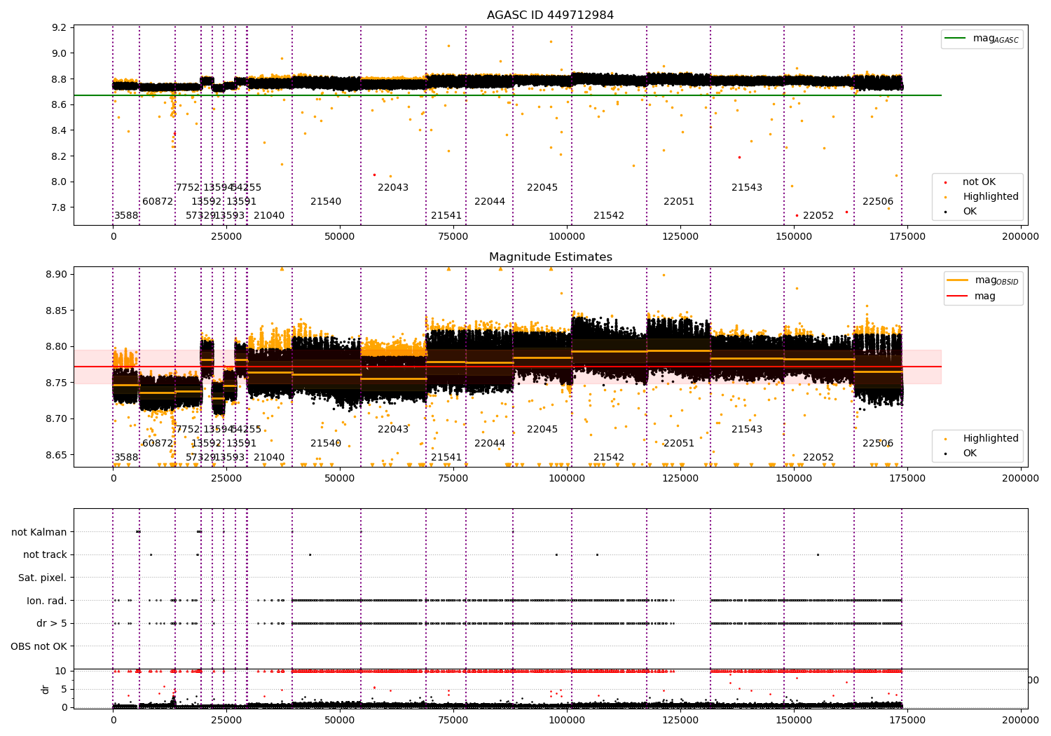Click OBSID label 21541 in Magnitude Estimates plot
Viewport: 1051px width, 736px height.
[x=446, y=458]
